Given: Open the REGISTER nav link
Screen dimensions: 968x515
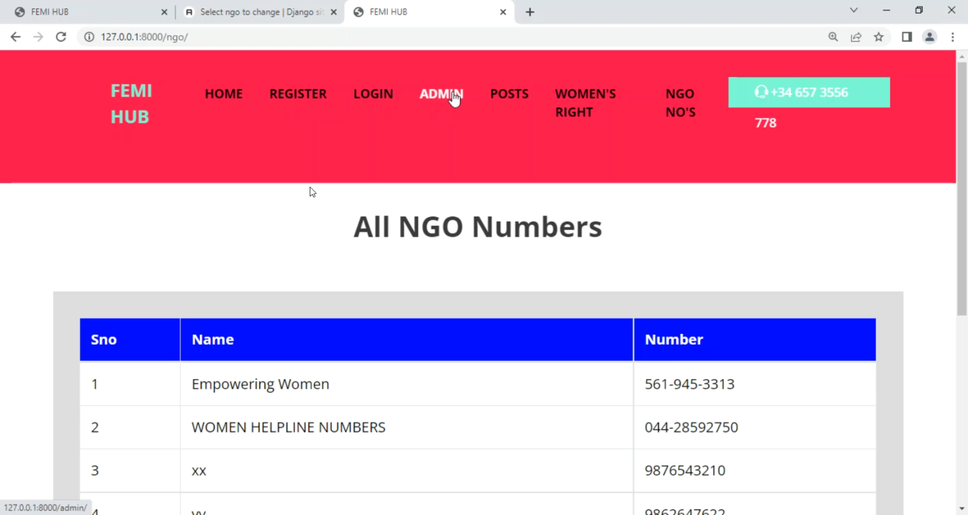Looking at the screenshot, I should [x=298, y=94].
